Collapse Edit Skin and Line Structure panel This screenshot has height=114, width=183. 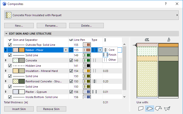click(x=6, y=34)
